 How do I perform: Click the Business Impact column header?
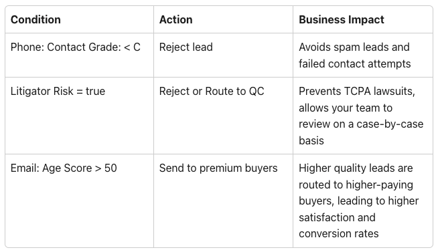point(342,20)
